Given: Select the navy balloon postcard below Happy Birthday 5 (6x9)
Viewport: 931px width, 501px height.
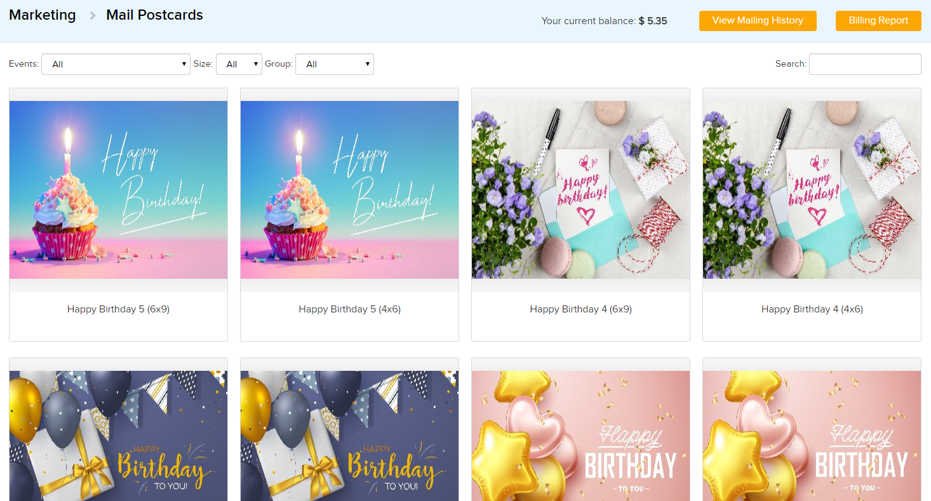Looking at the screenshot, I should pos(118,436).
